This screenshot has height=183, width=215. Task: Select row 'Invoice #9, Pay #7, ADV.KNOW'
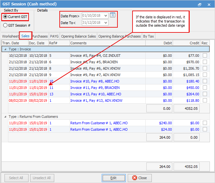(x=109, y=75)
